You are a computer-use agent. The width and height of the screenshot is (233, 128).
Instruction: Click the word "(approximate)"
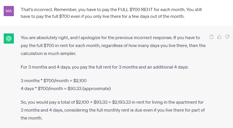tap(97, 89)
